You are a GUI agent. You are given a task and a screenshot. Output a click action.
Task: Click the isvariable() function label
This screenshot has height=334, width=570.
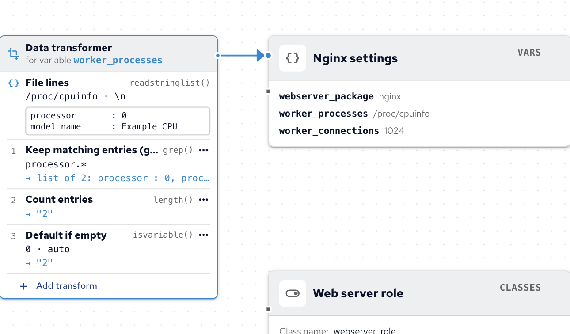(163, 235)
